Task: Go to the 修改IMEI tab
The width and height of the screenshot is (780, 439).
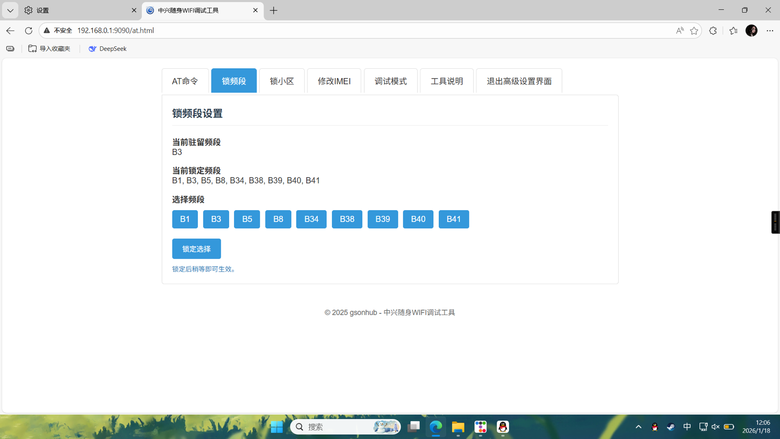Action: (334, 81)
